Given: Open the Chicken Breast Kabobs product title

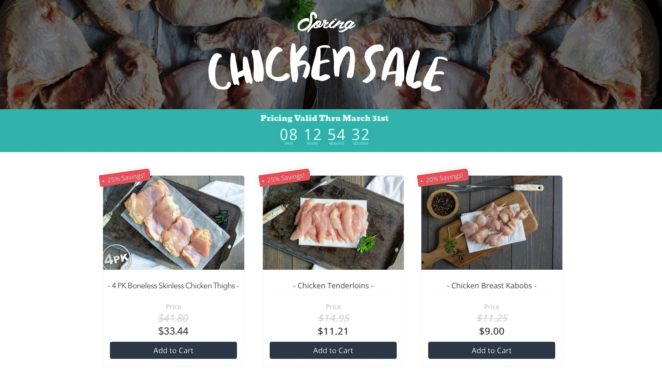Looking at the screenshot, I should click(492, 286).
